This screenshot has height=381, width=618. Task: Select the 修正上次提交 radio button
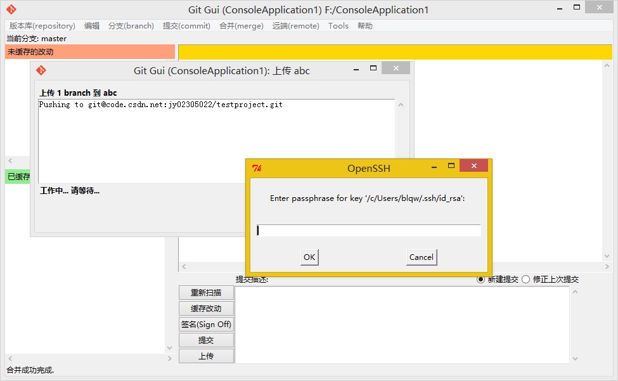coord(525,280)
